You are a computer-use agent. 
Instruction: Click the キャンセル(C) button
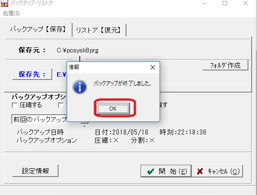(x=217, y=171)
